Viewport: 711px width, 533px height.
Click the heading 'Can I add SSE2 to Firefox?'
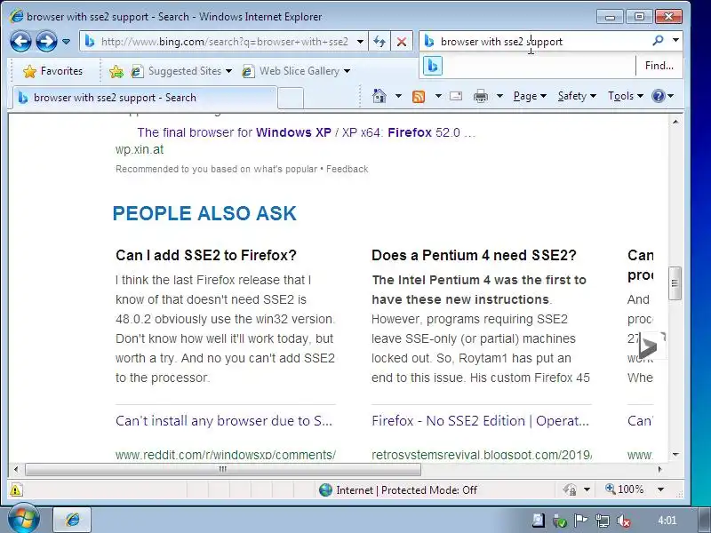pyautogui.click(x=206, y=255)
